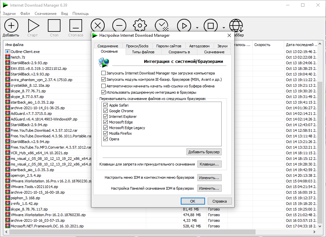326x237 pixels.
Task: Switch to the Типы файлов tab
Action: 143,52
